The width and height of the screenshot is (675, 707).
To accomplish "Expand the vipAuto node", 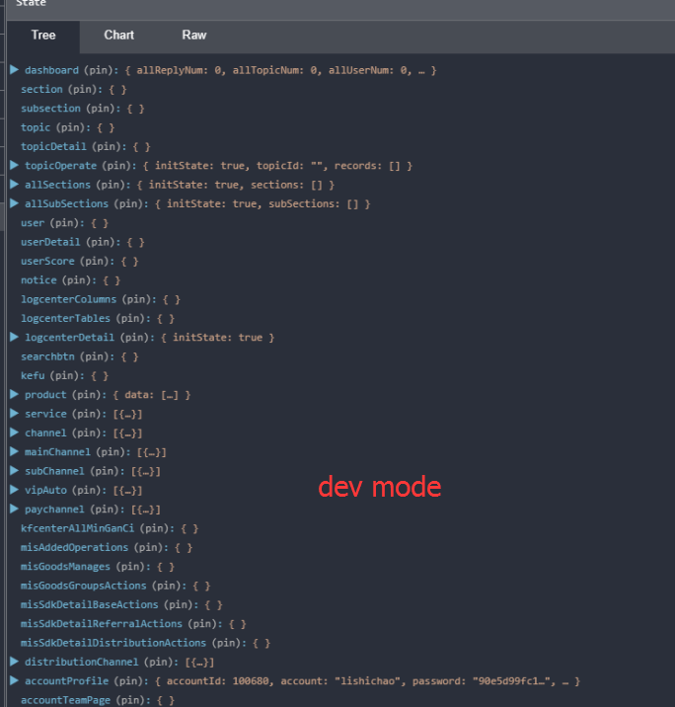I will [x=15, y=490].
